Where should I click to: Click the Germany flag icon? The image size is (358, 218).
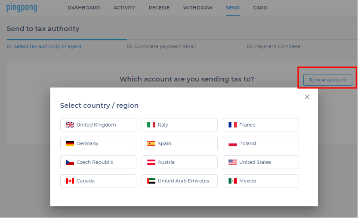click(70, 144)
